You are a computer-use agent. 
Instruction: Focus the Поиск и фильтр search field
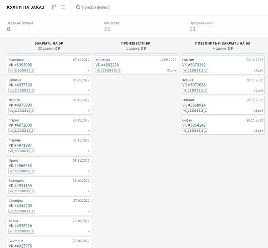(96, 7)
